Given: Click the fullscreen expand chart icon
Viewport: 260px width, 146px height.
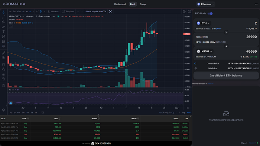Looking at the screenshot, I should [x=110, y=11].
